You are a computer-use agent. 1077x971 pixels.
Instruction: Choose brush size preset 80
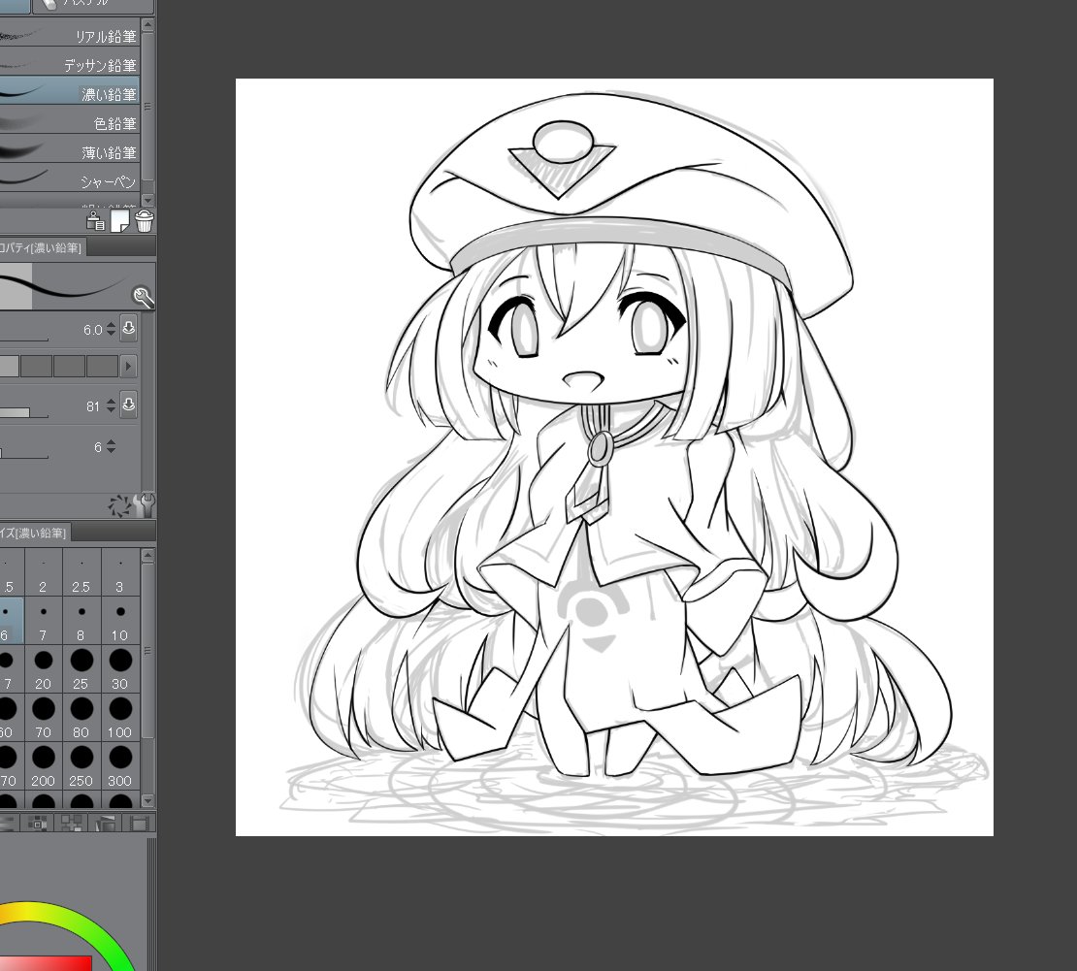tap(82, 718)
